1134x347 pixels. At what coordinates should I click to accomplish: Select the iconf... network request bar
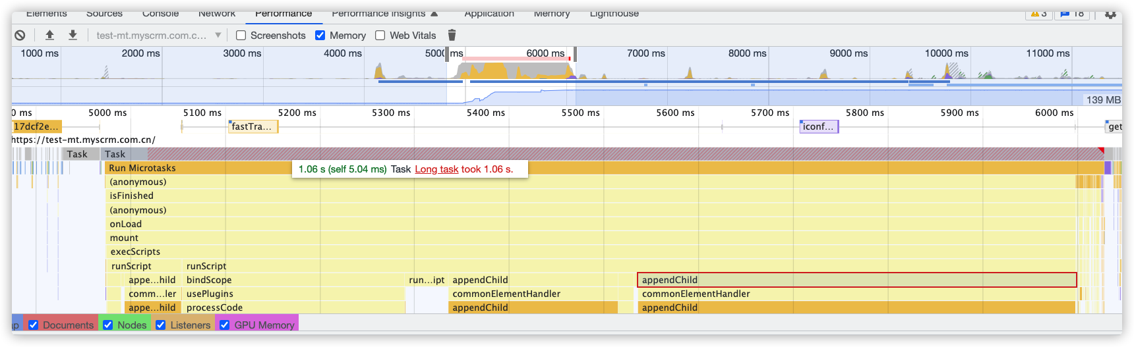[819, 126]
